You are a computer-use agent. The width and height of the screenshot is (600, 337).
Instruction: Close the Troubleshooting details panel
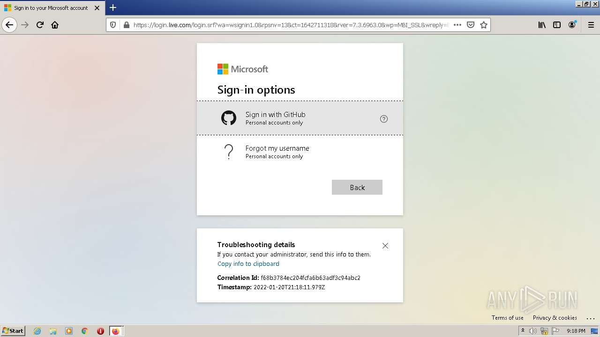click(x=385, y=246)
